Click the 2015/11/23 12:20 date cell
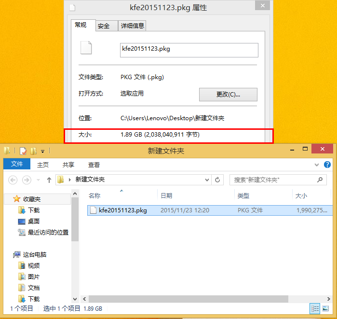 [x=185, y=210]
